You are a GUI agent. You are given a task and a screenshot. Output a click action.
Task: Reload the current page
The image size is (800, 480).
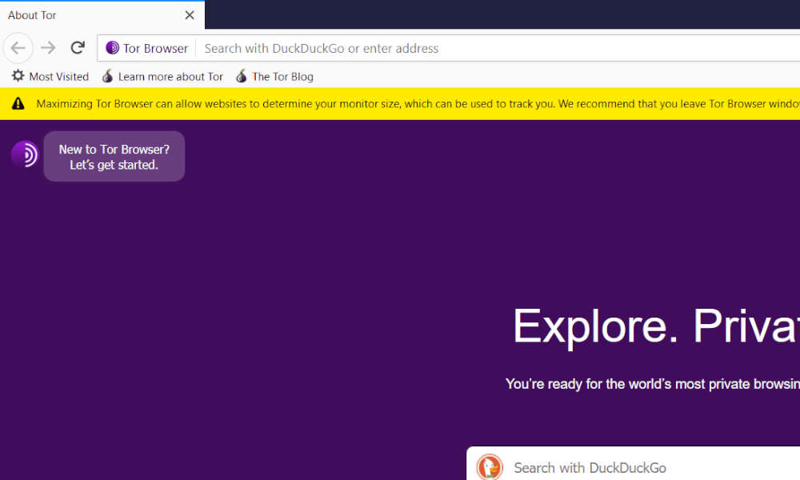(78, 48)
